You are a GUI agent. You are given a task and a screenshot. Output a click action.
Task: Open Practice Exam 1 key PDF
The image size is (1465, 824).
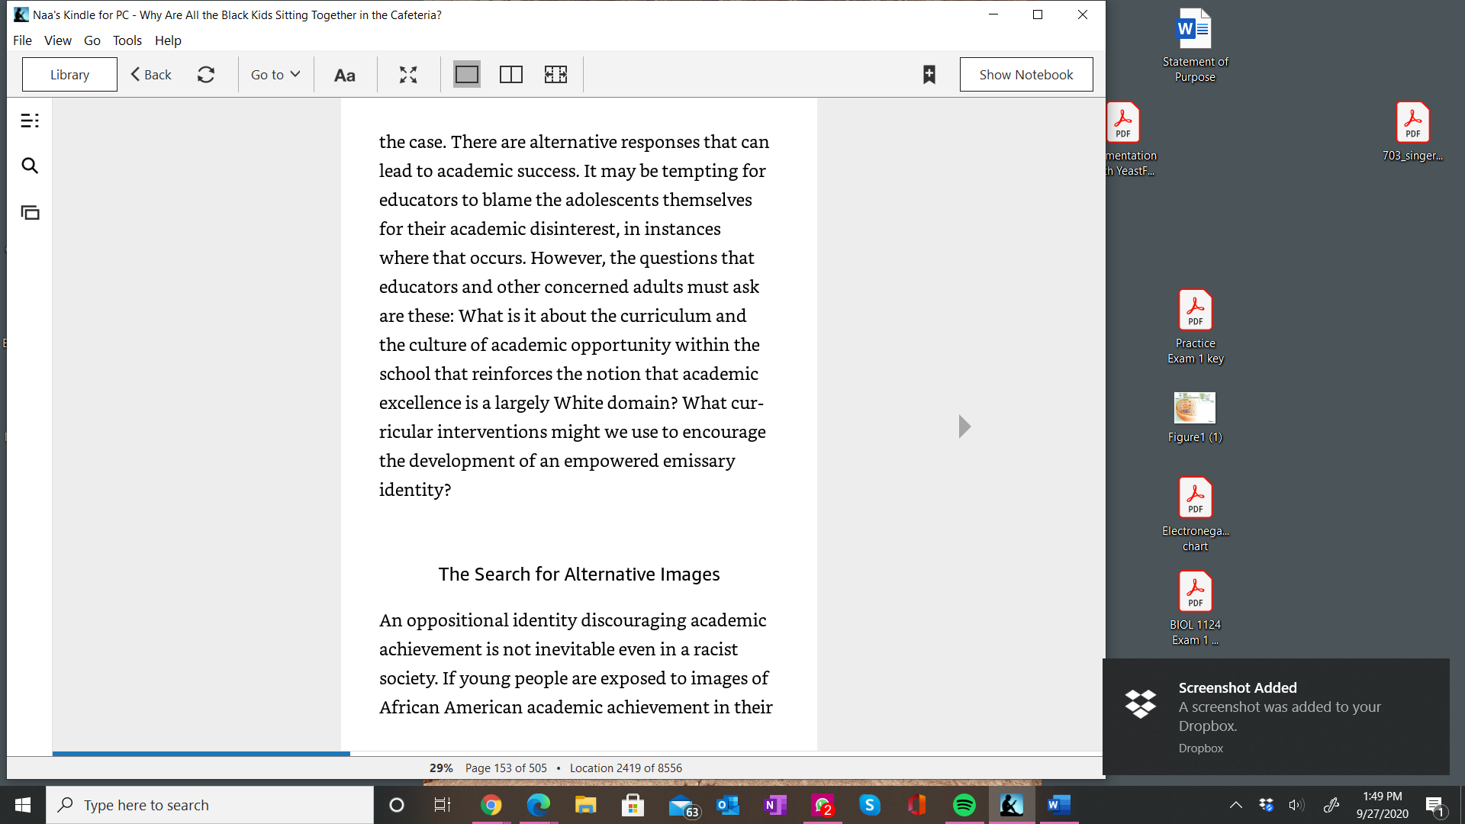[1195, 327]
